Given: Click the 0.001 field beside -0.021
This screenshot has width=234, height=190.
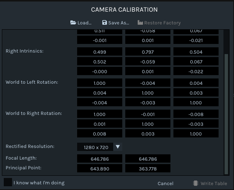Looking at the screenshot, I should pyautogui.click(x=148, y=40).
